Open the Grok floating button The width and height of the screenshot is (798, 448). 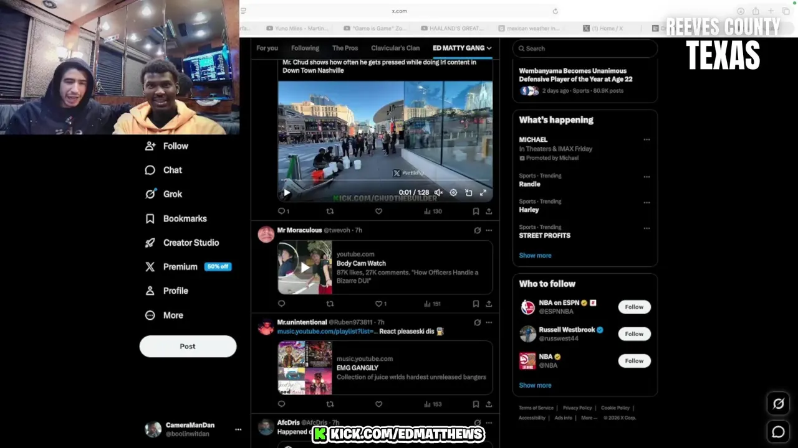point(778,404)
